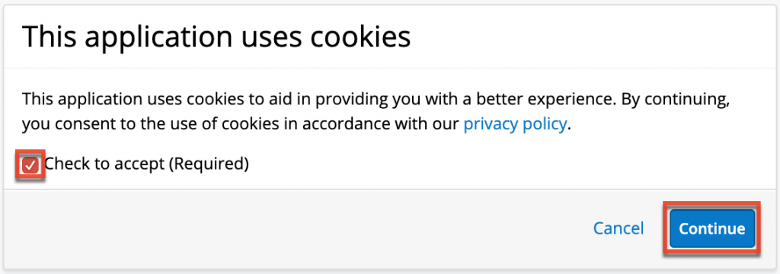Click the white checkmark icon in the checkbox
The height and width of the screenshot is (274, 780).
[x=30, y=166]
